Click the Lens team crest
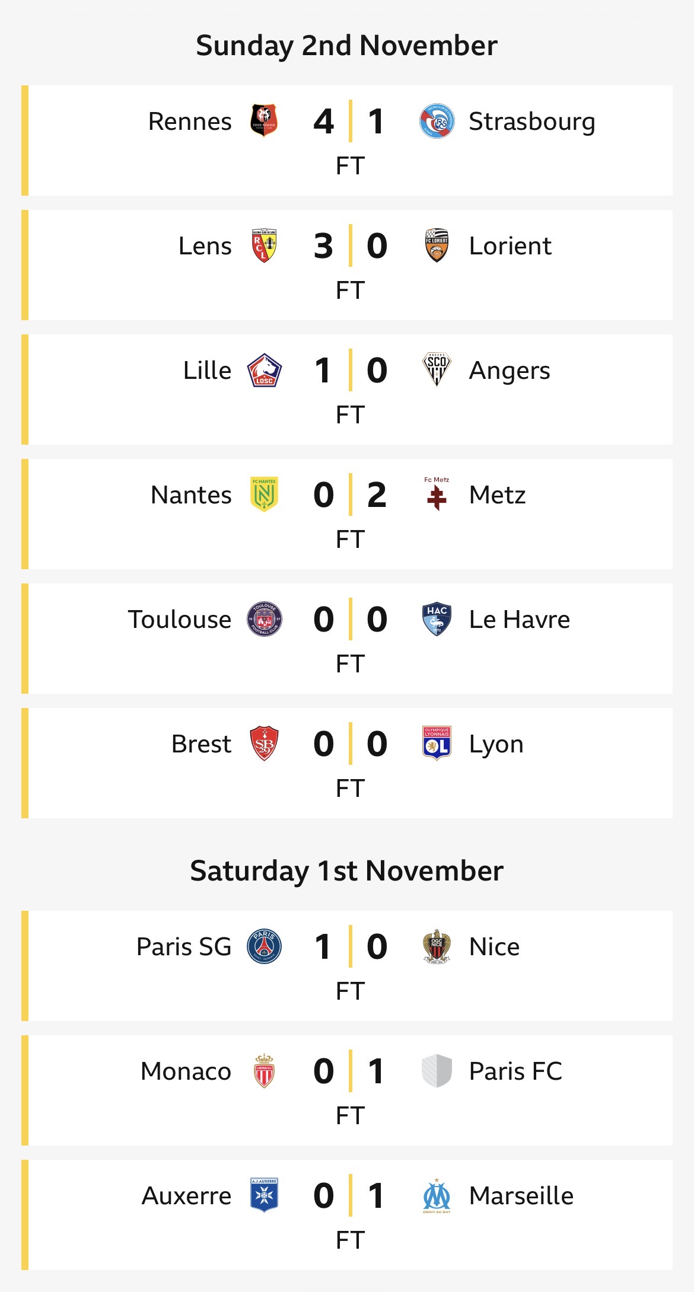The height and width of the screenshot is (1292, 694). pos(264,245)
